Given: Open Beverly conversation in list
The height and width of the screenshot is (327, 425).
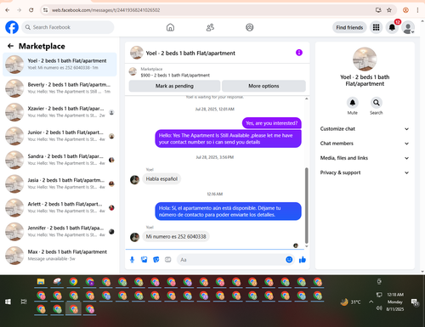Looking at the screenshot, I should pyautogui.click(x=59, y=88).
